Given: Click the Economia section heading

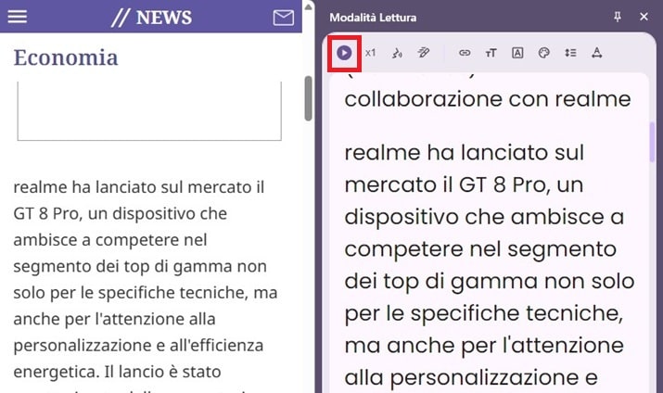Looking at the screenshot, I should click(x=66, y=57).
